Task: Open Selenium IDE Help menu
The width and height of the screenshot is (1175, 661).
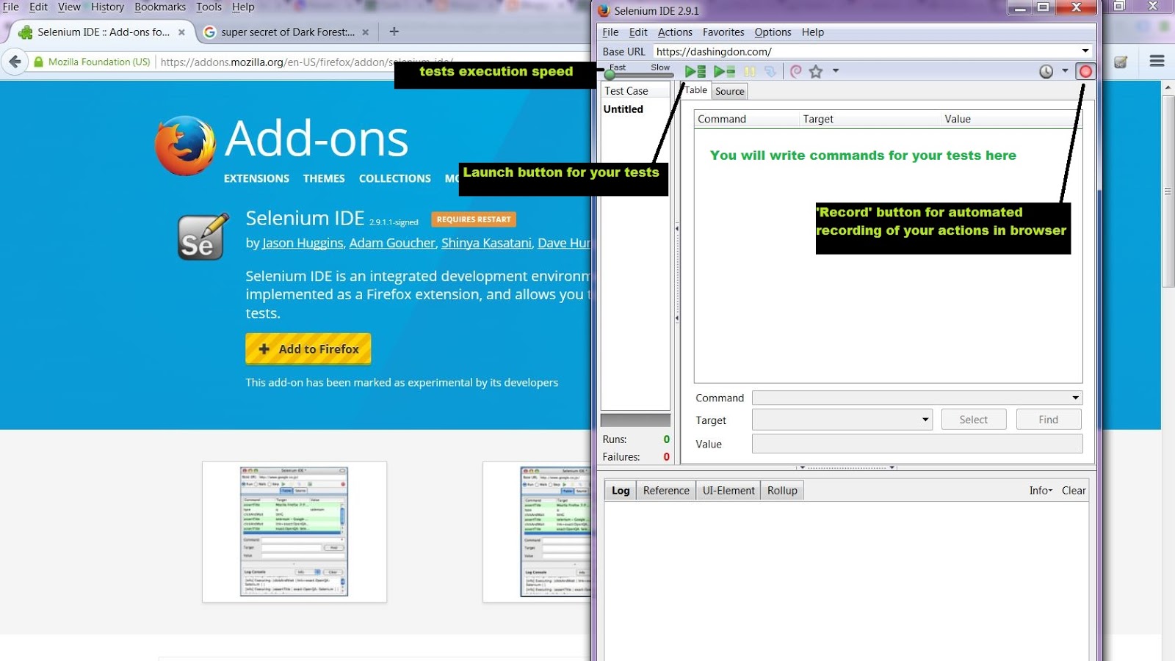Action: tap(812, 32)
